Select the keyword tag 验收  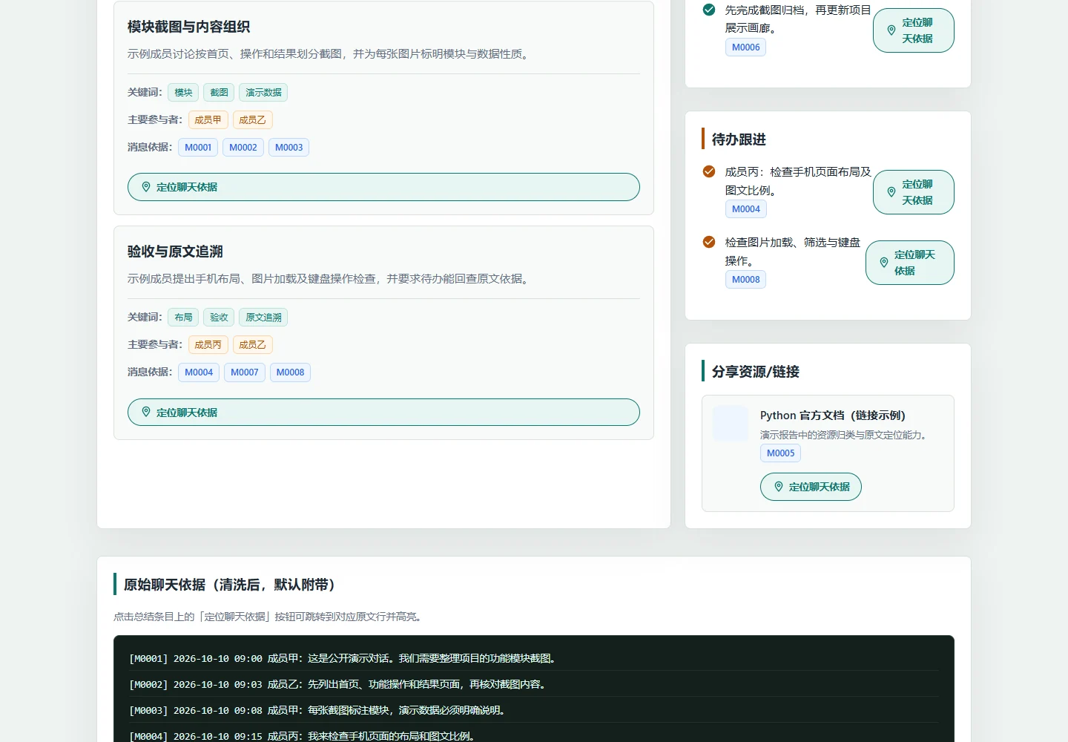pyautogui.click(x=219, y=317)
